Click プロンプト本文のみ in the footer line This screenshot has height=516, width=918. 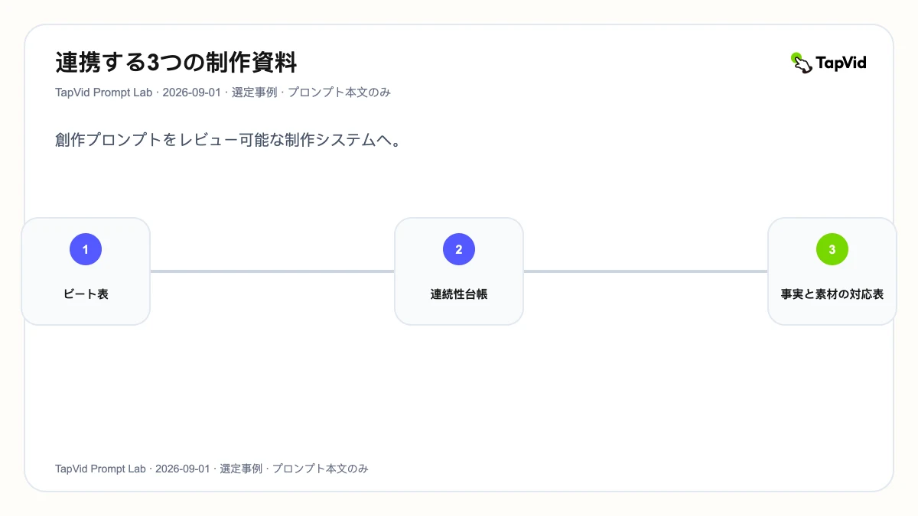click(x=321, y=469)
